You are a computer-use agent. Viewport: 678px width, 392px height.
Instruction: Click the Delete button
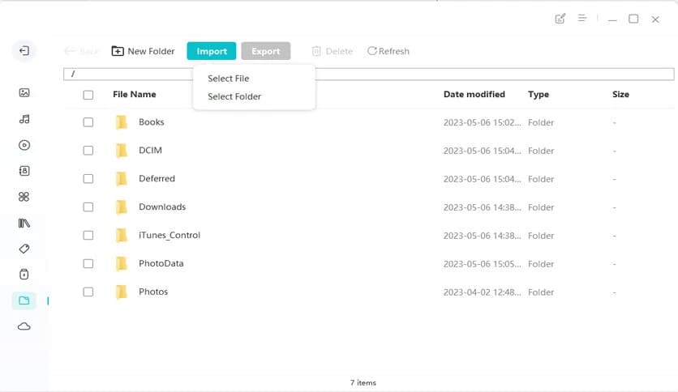(332, 51)
